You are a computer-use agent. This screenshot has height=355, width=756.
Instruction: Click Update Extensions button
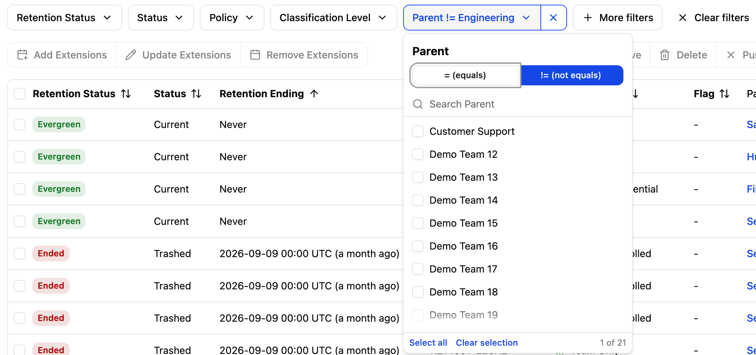coord(178,55)
